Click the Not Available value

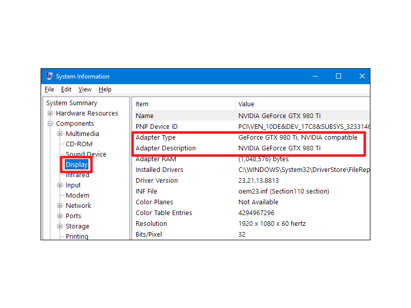click(258, 202)
